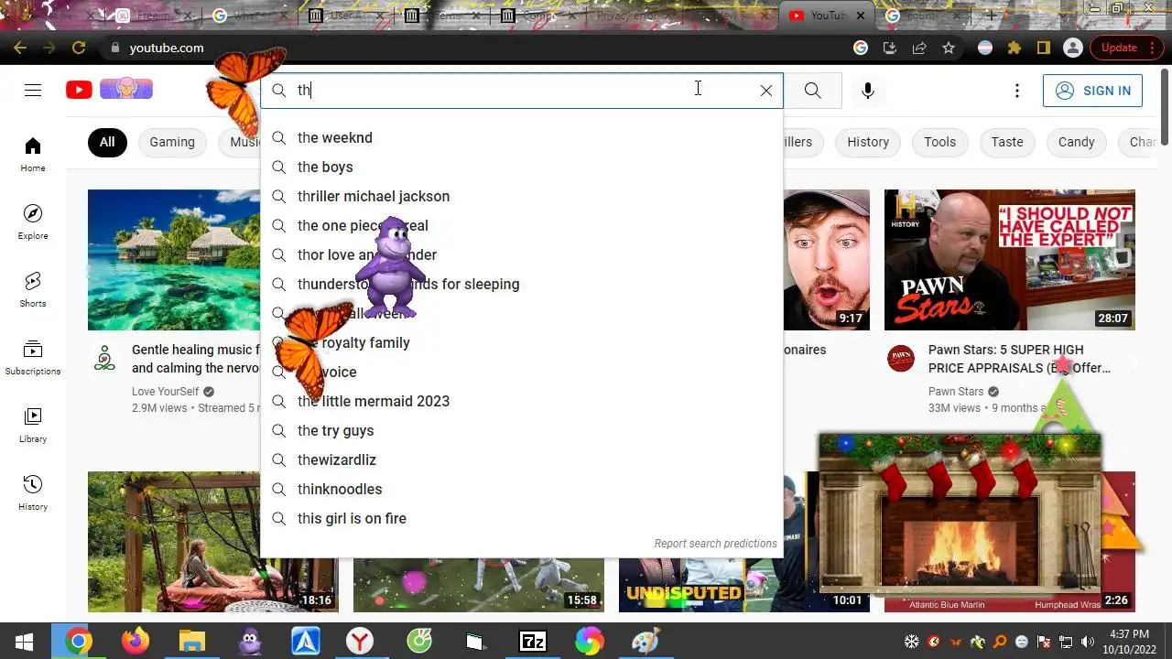Open File Explorer from the taskbar
This screenshot has width=1172, height=659.
point(192,641)
